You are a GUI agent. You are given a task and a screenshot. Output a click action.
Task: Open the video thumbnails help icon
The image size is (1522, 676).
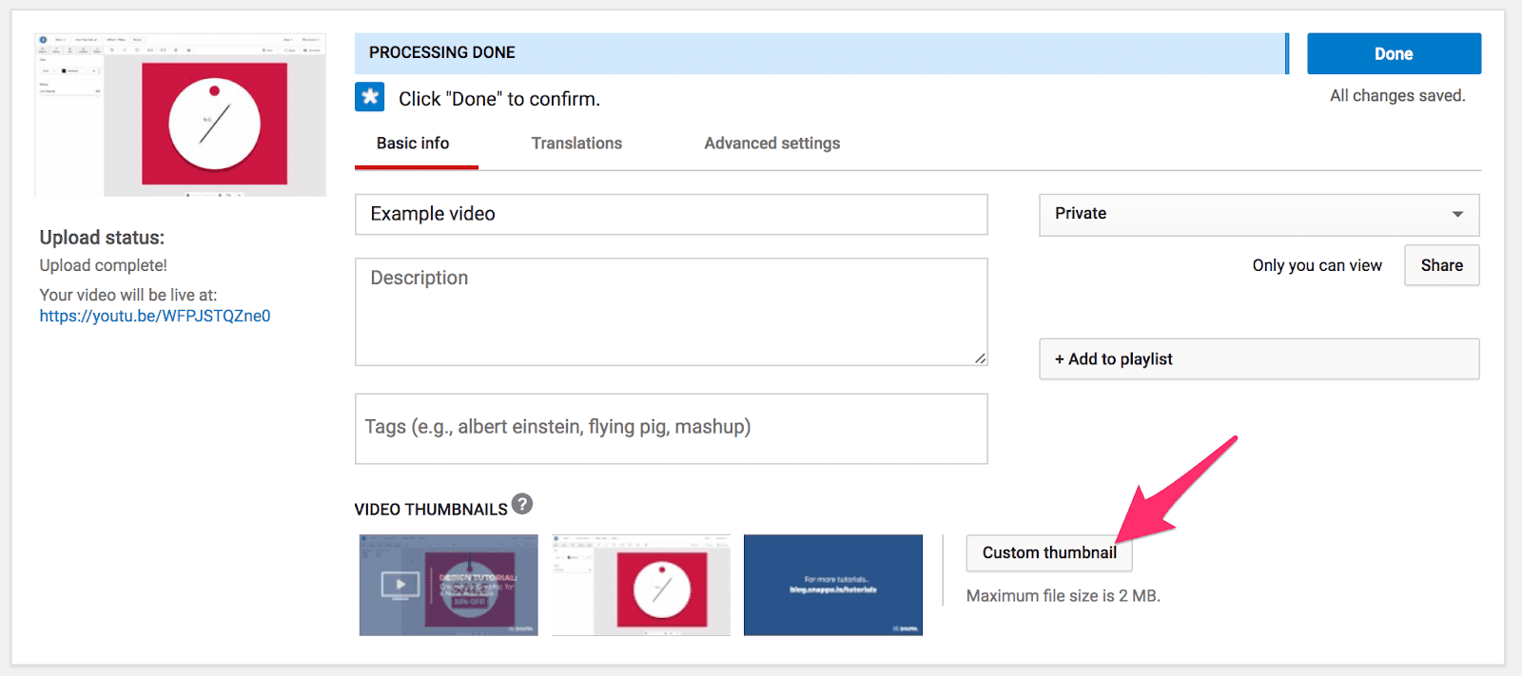522,504
